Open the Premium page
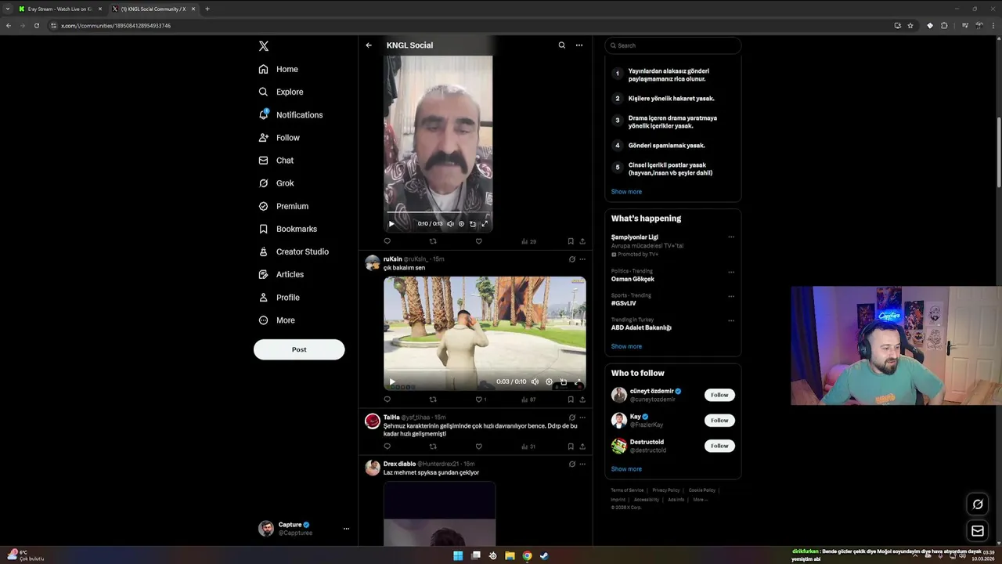This screenshot has height=564, width=1002. coord(283,206)
